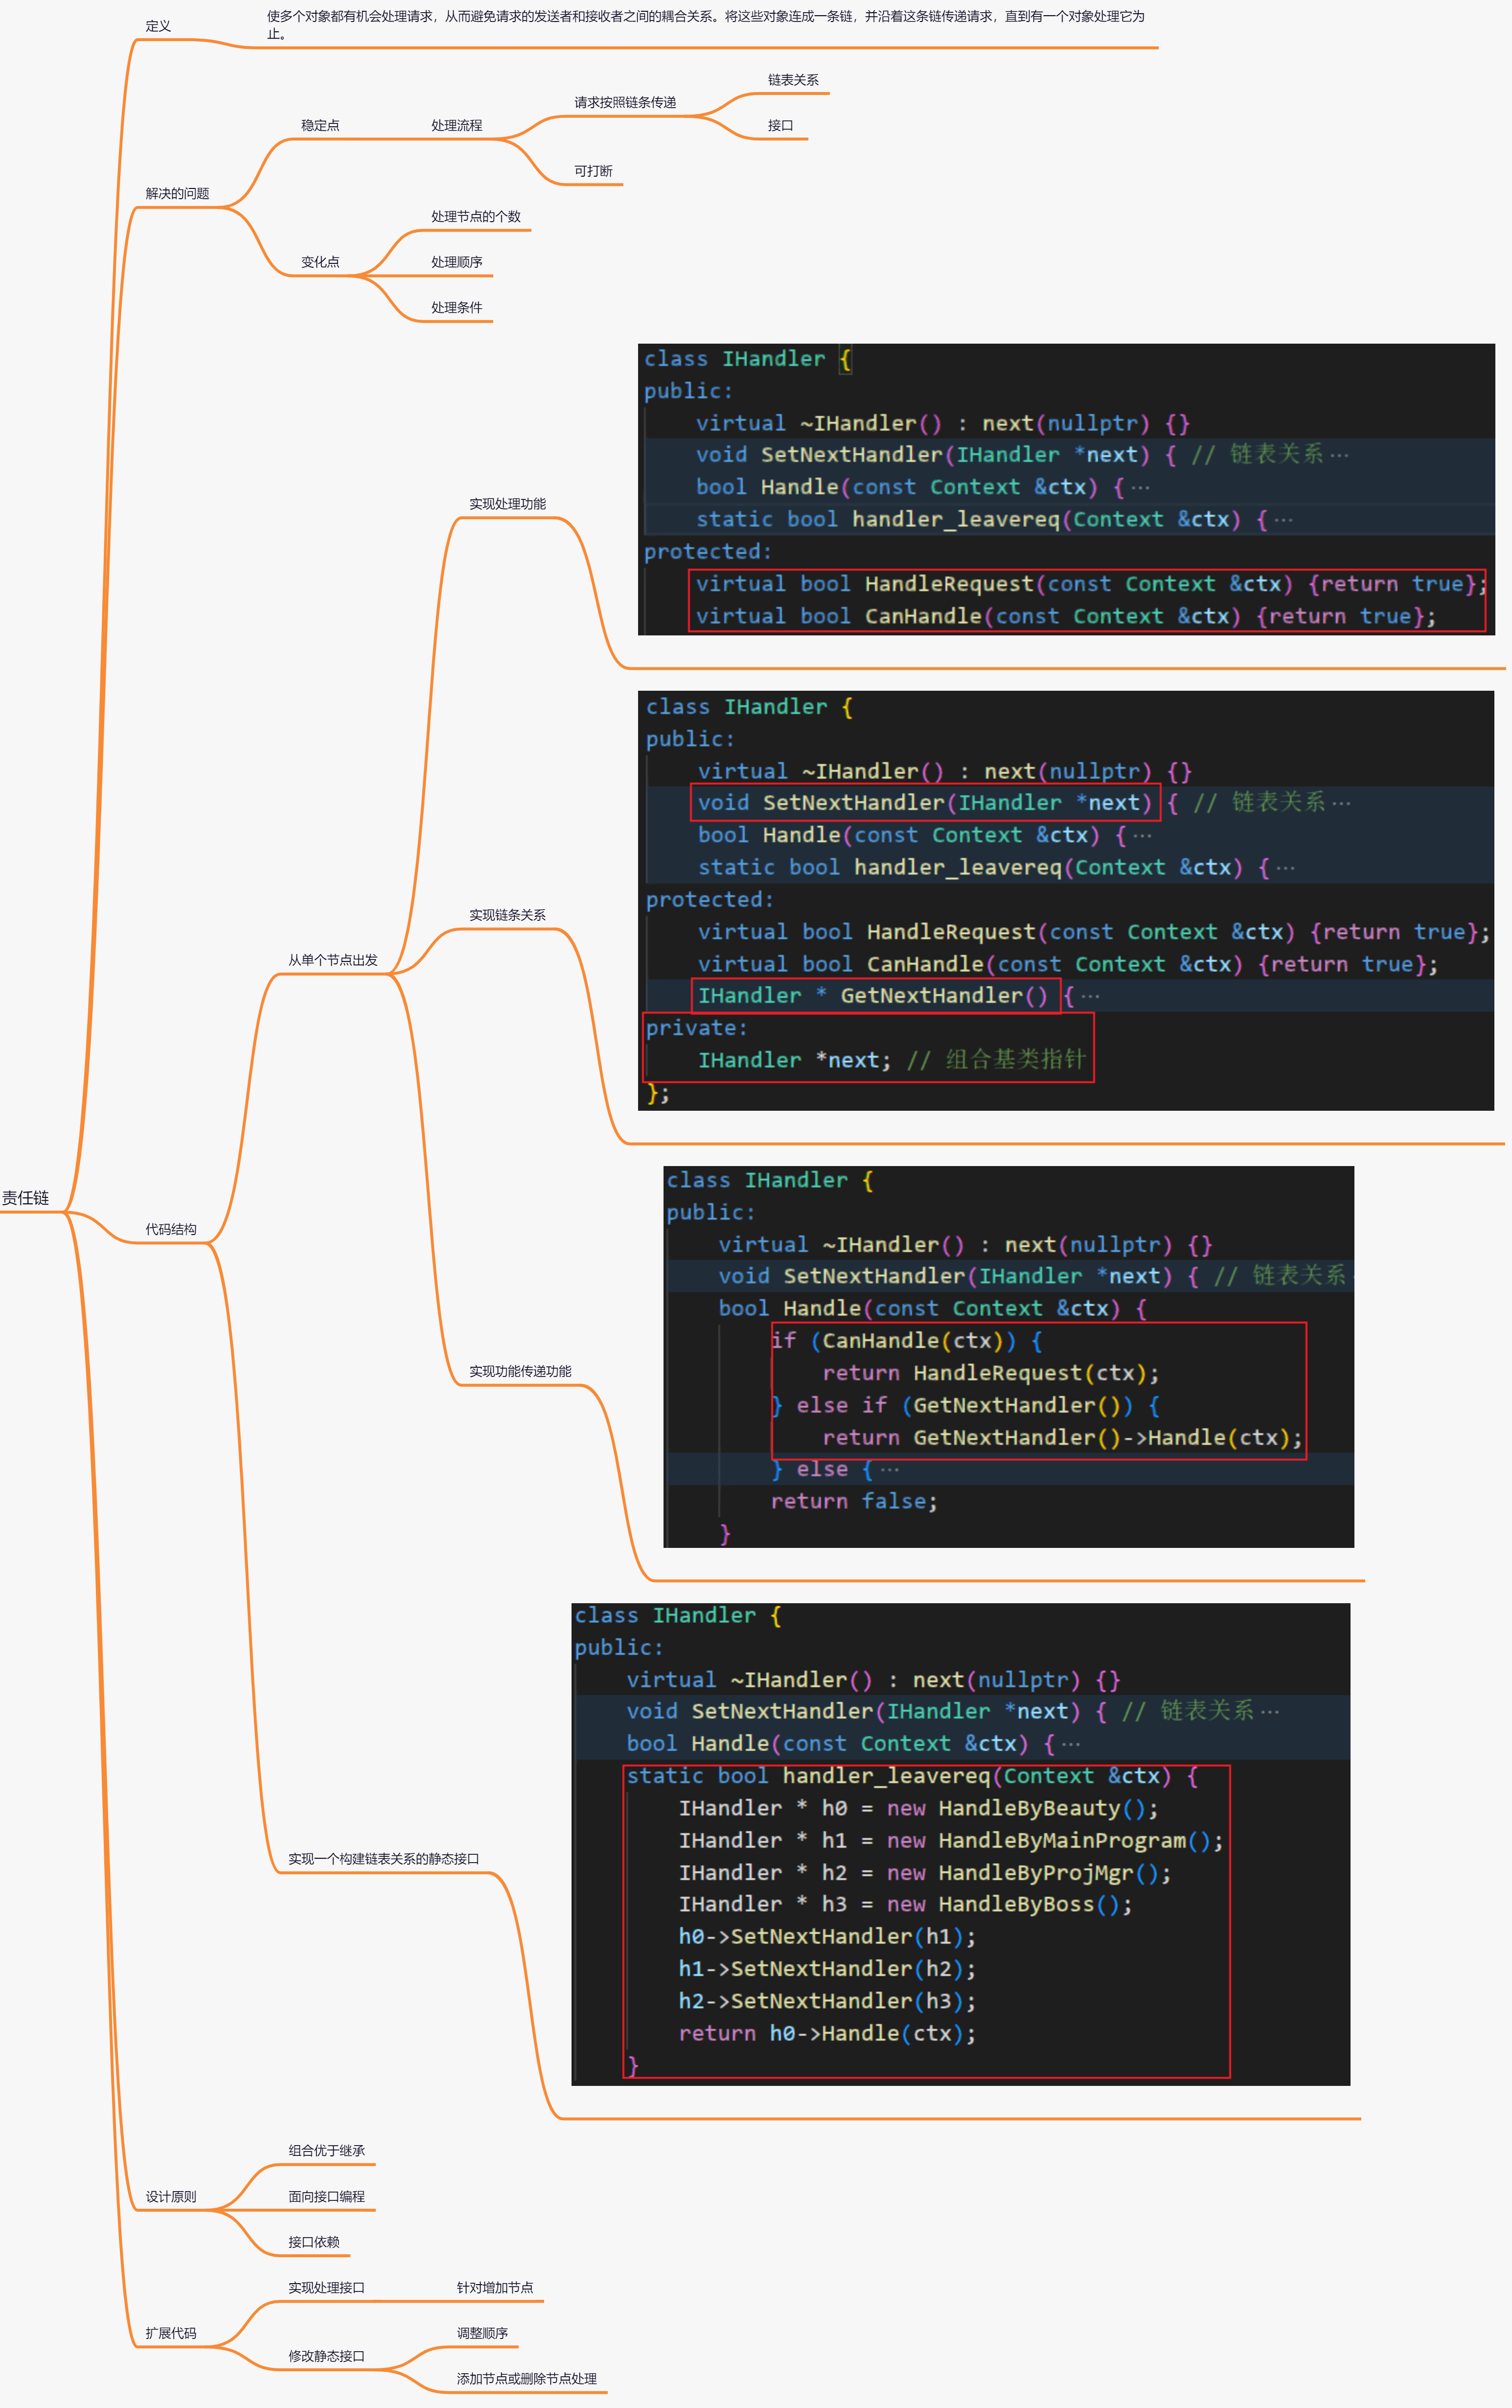Select the root node 责任链
The width and height of the screenshot is (1512, 2408).
pos(25,1198)
